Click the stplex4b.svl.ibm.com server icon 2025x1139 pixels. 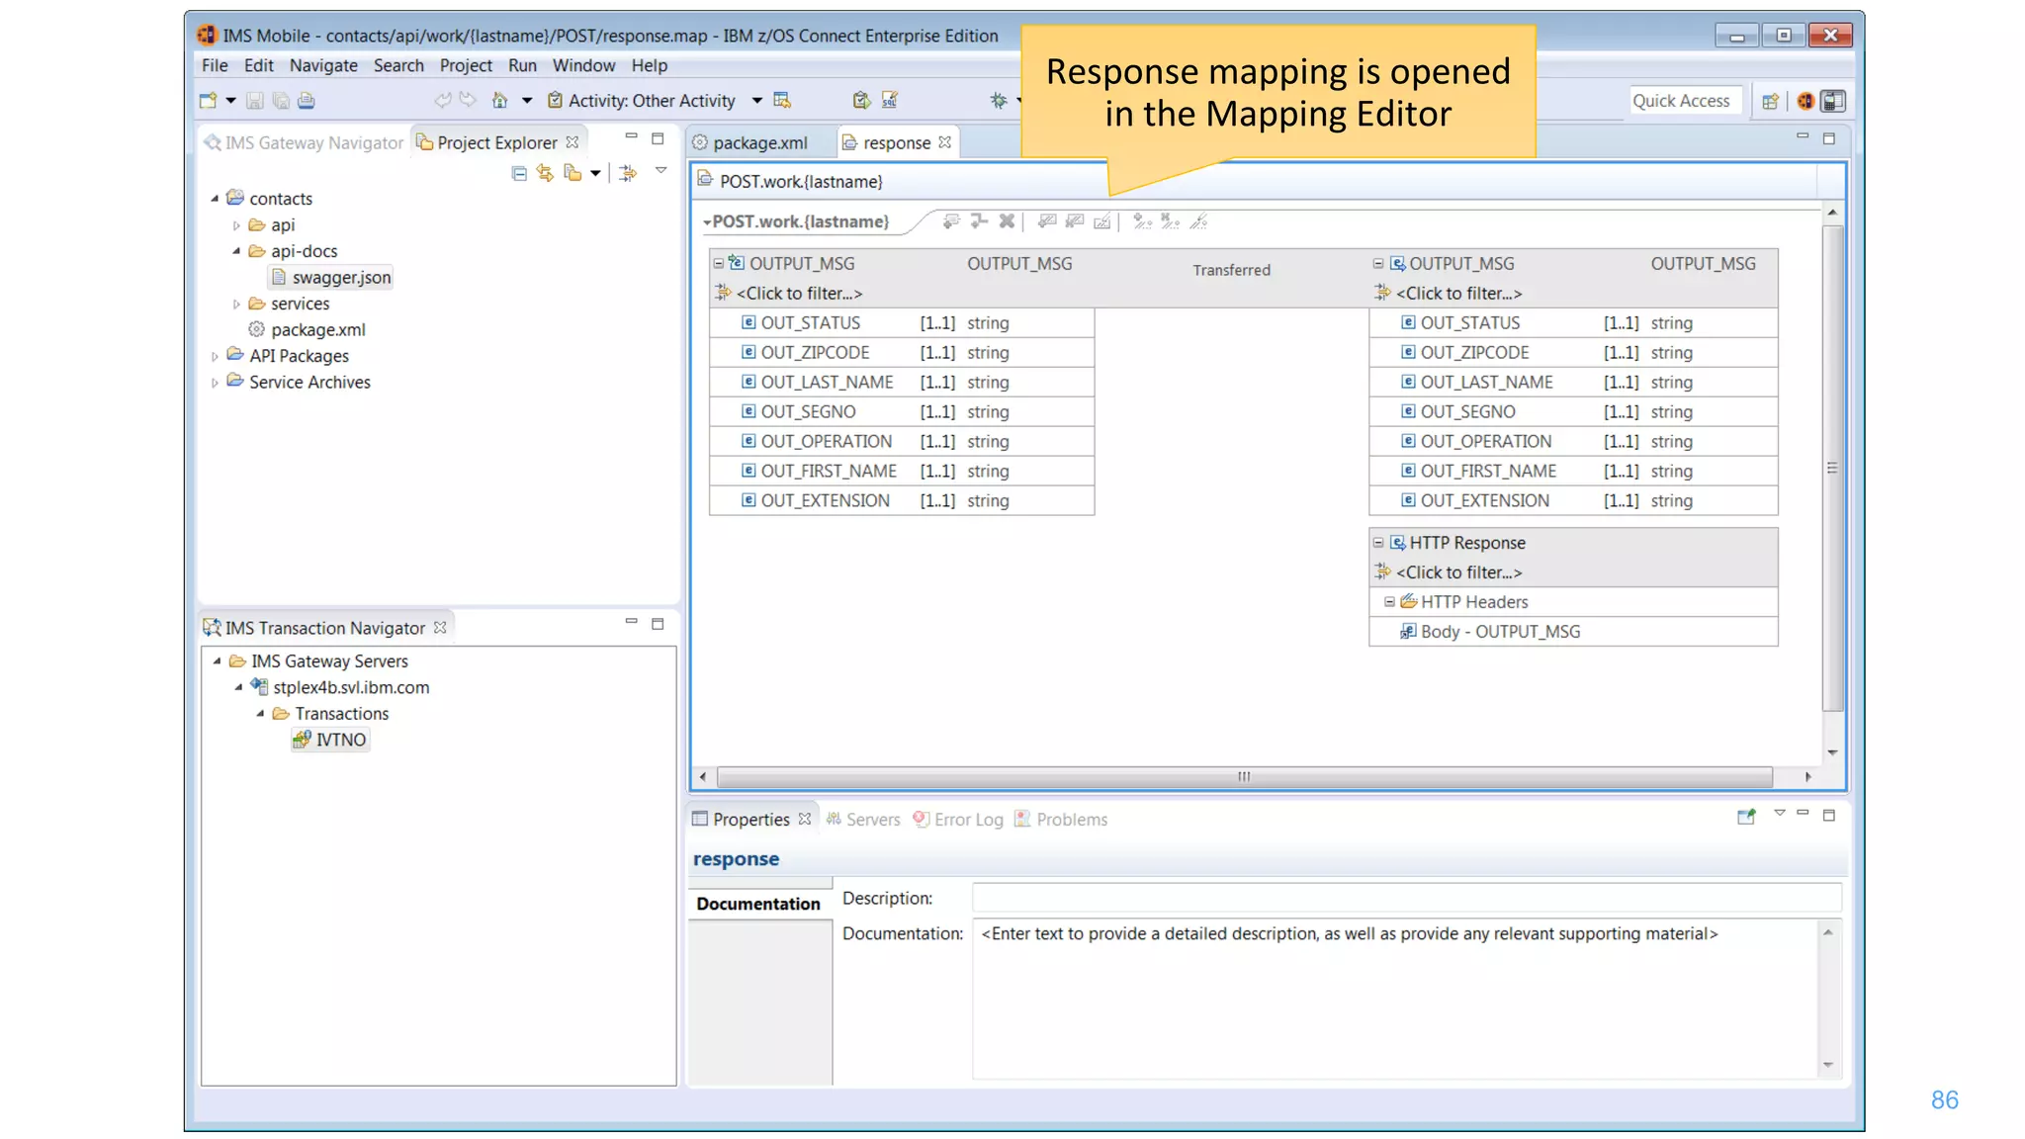pos(259,686)
